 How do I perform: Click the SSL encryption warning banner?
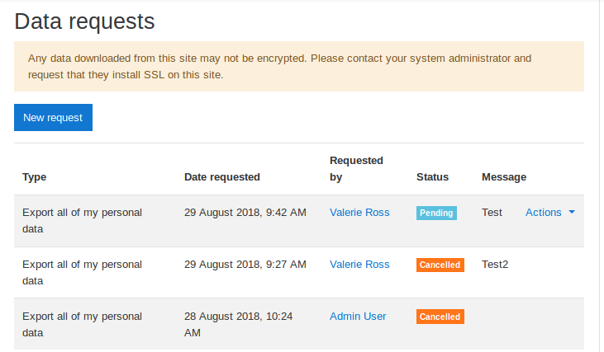point(299,67)
